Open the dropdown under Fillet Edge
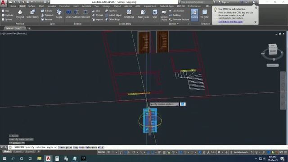This screenshot has width=288, height=162. click(x=129, y=19)
